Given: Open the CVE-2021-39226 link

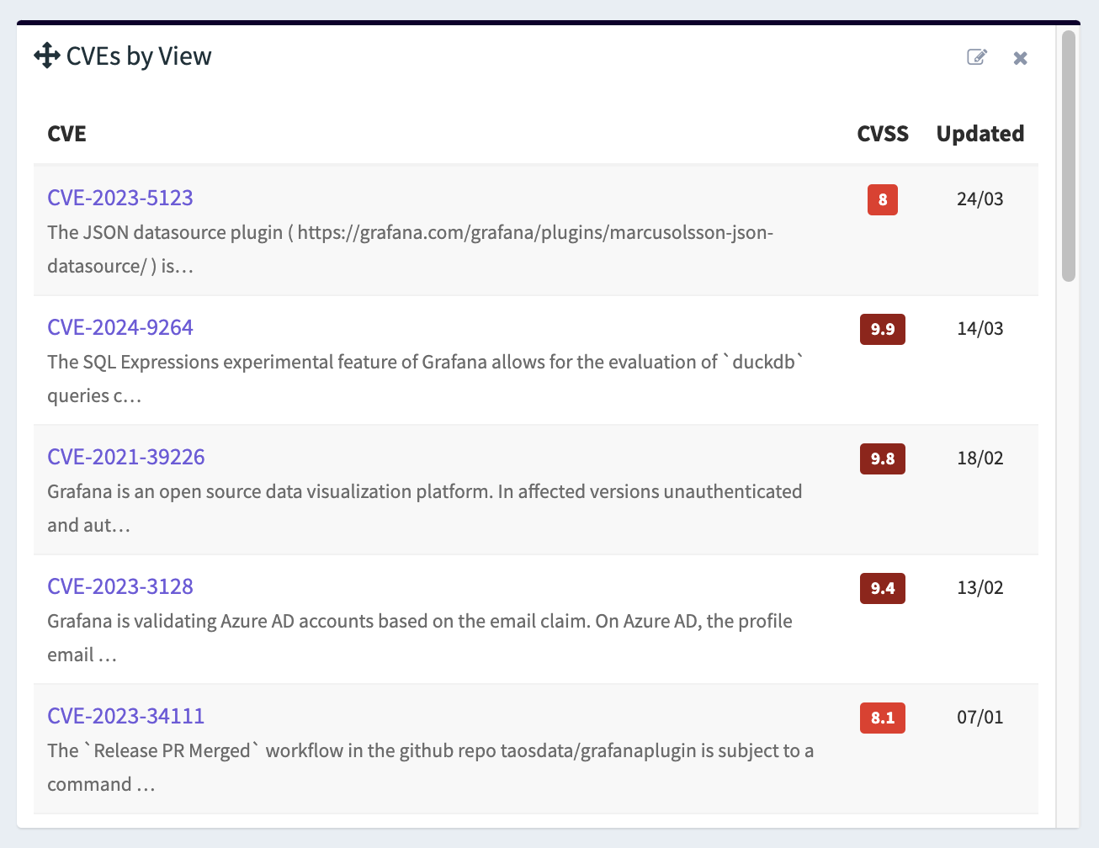Looking at the screenshot, I should [x=126, y=457].
